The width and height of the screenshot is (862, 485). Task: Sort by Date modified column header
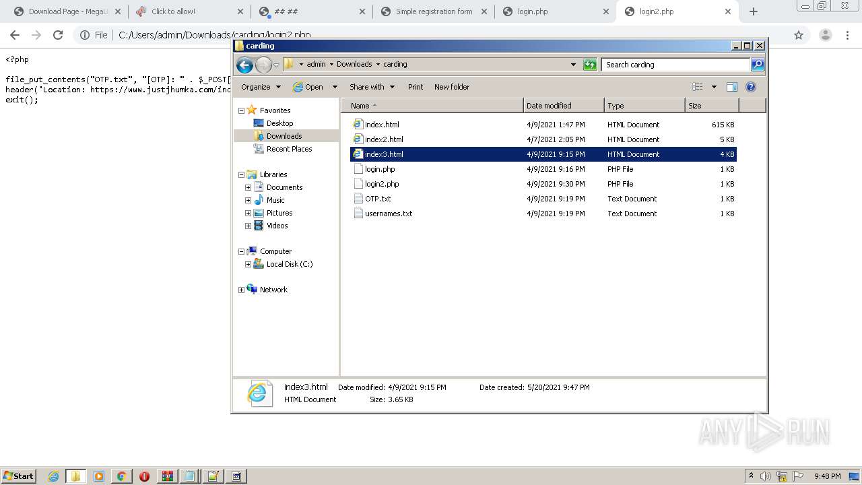(x=564, y=106)
